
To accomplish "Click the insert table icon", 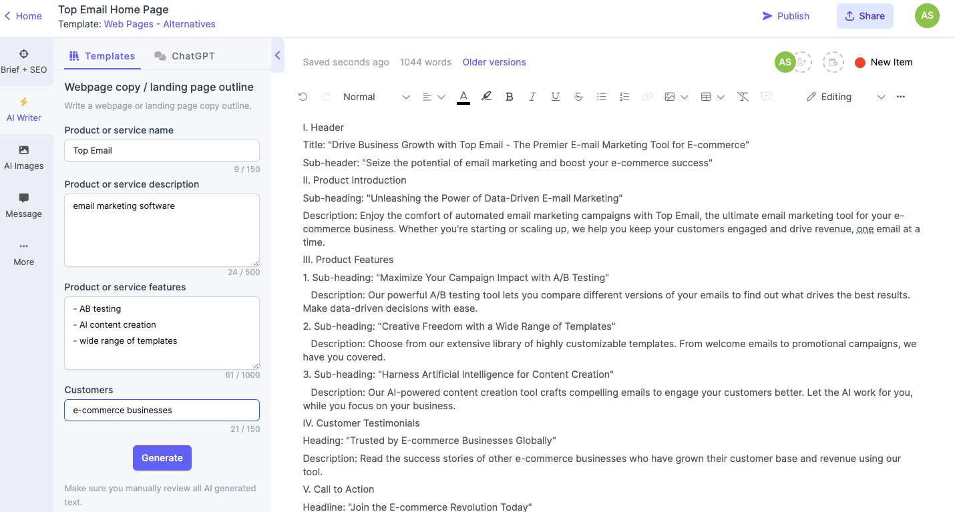I will [x=706, y=97].
